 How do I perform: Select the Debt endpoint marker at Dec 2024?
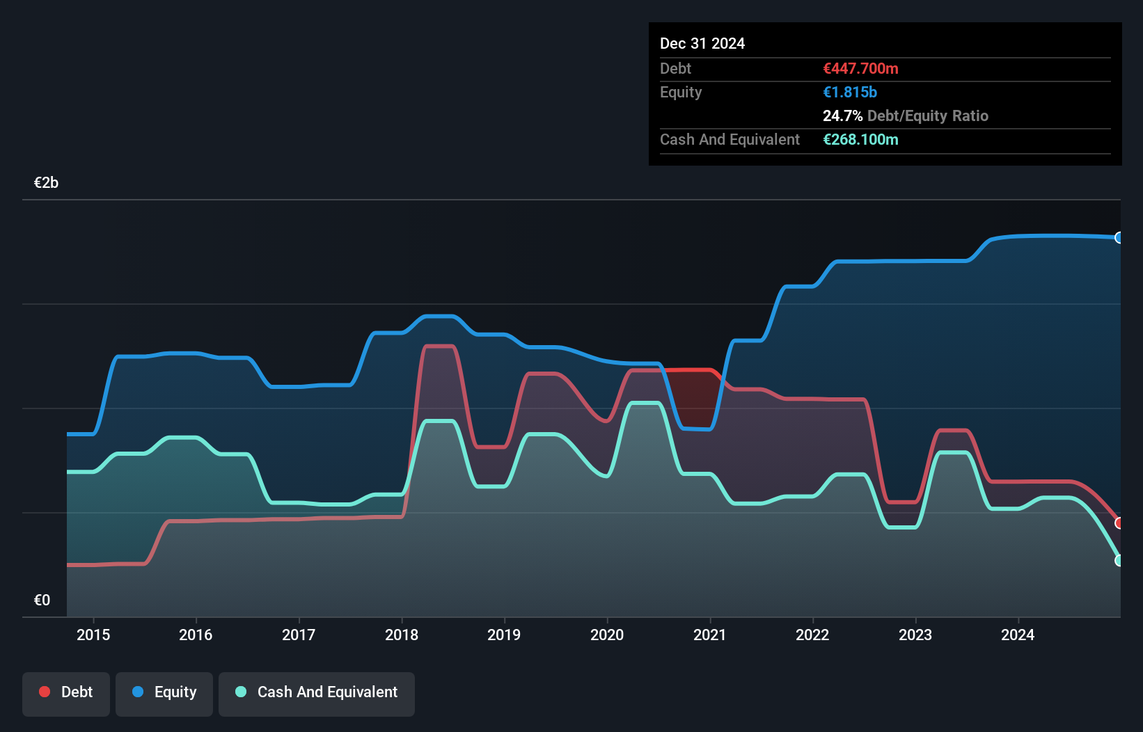pyautogui.click(x=1119, y=523)
